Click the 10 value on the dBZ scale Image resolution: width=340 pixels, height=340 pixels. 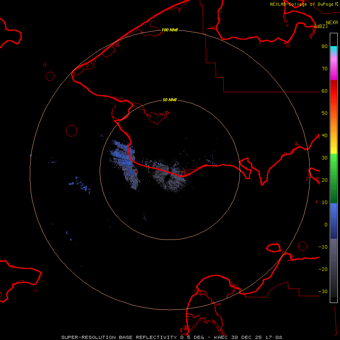click(x=325, y=202)
